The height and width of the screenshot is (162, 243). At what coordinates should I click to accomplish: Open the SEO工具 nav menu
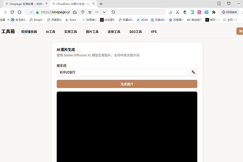click(x=136, y=32)
